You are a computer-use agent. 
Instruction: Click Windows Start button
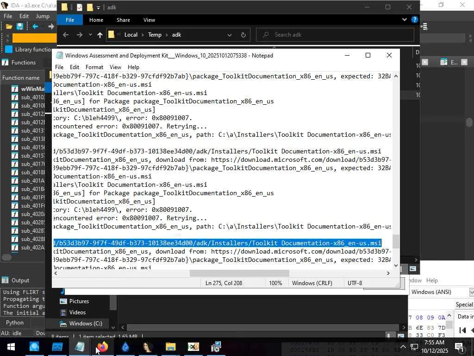click(11, 347)
